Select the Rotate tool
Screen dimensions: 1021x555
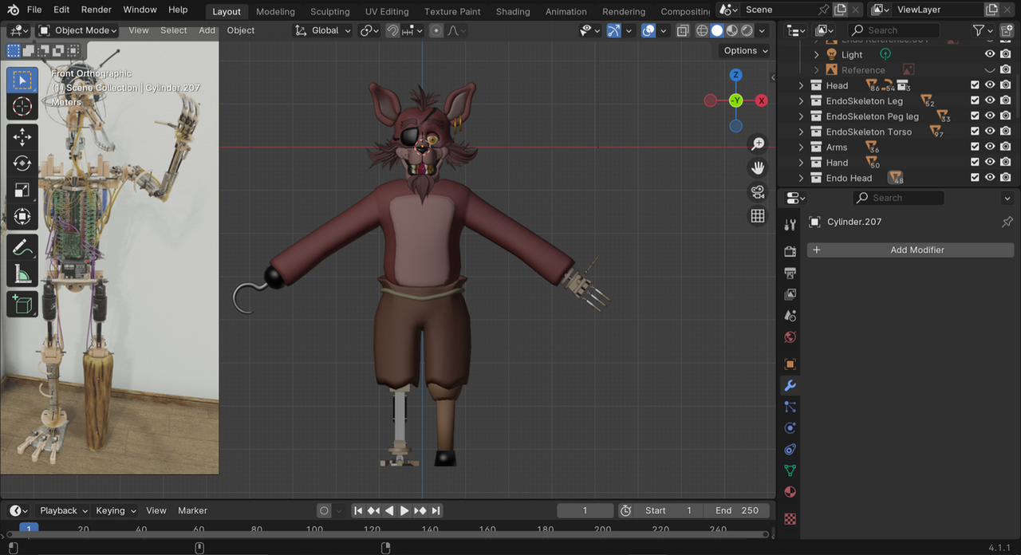22,163
